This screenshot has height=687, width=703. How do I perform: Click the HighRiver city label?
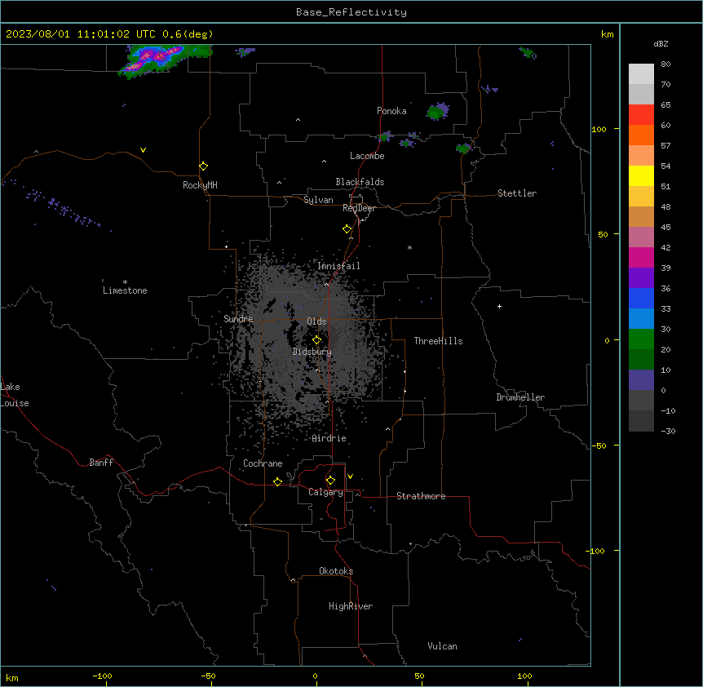(351, 606)
